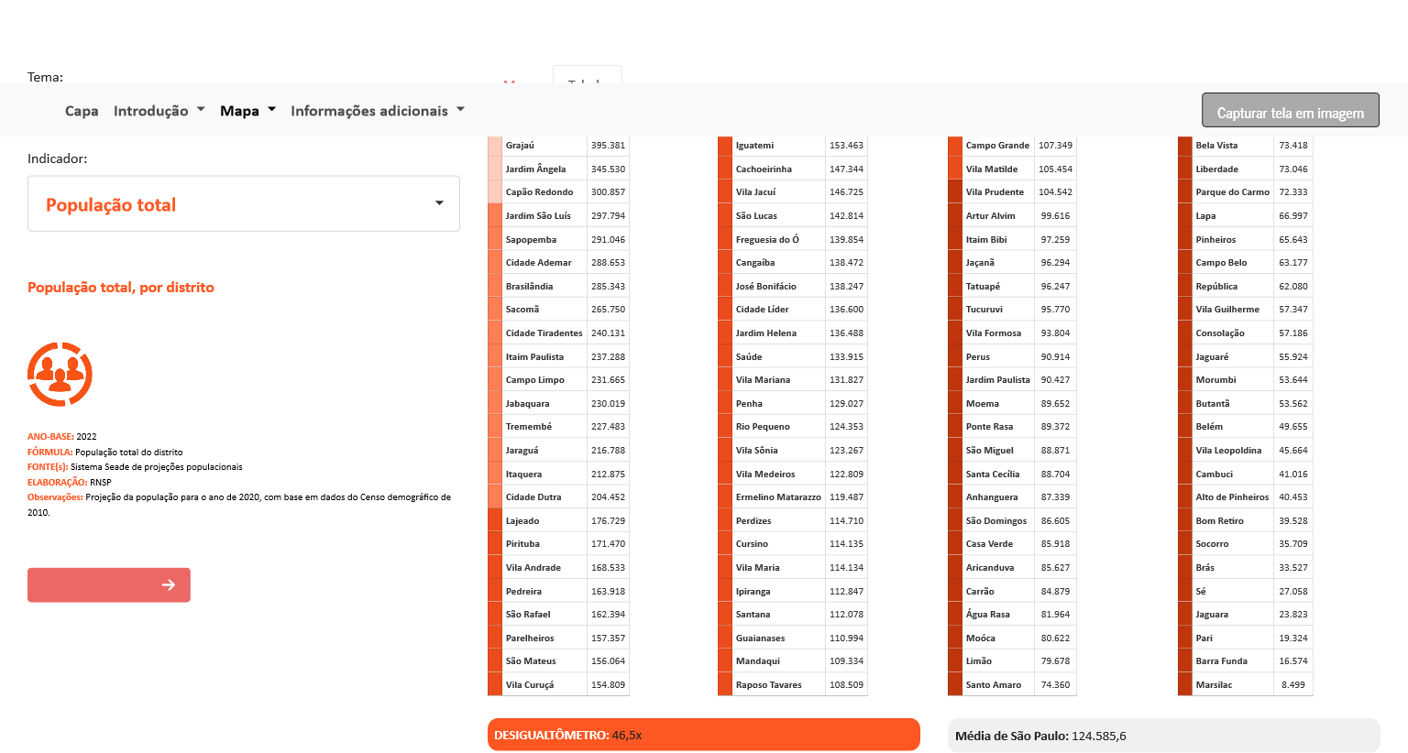The width and height of the screenshot is (1408, 753).
Task: Go to the Capa page
Action: (82, 111)
